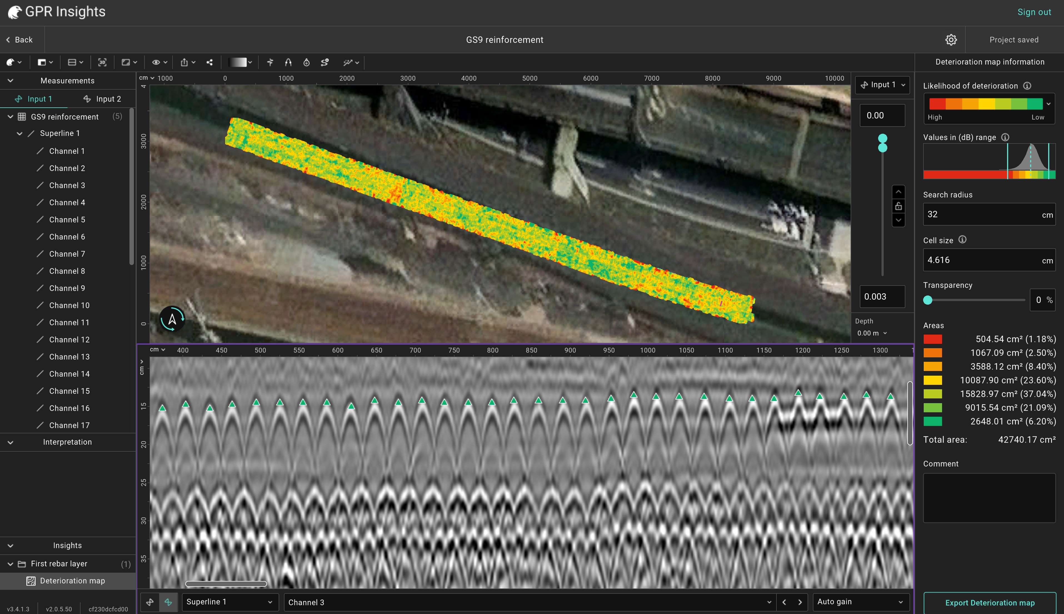Switch to the Input 2 tab
This screenshot has height=614, width=1064.
[x=102, y=99]
